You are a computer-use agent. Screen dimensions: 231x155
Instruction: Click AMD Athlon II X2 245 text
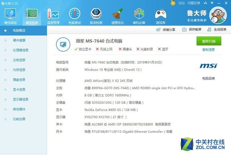pos(108,81)
